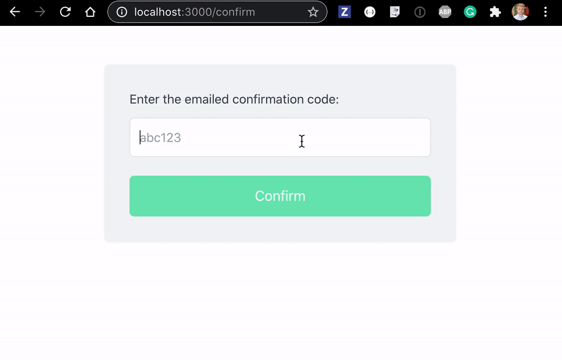
Task: Open the Grammarly extension
Action: click(470, 12)
